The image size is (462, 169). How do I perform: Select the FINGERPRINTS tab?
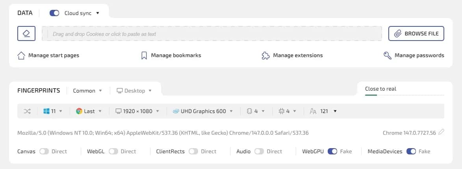(39, 91)
